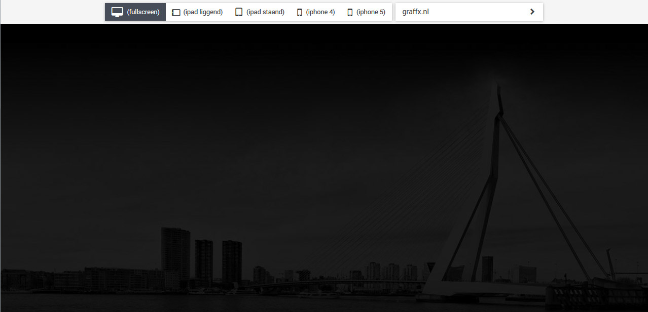648x312 pixels.
Task: Switch to ipad liggend preview
Action: 197,12
